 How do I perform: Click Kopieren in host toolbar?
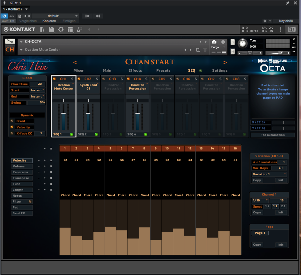tap(49, 21)
